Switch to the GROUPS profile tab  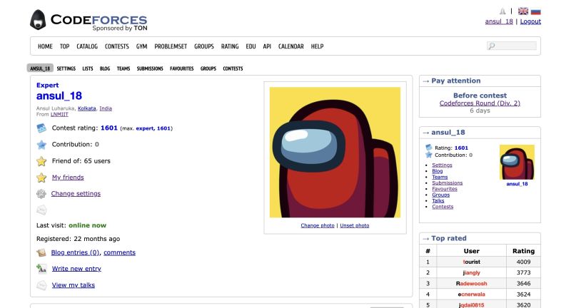point(208,68)
